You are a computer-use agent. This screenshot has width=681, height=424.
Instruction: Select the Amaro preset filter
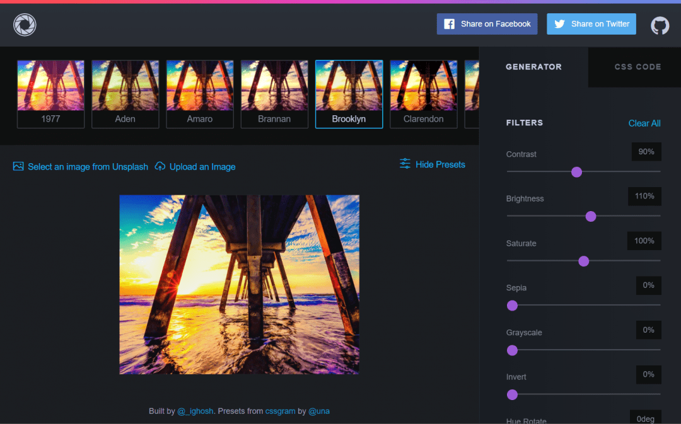coord(200,94)
